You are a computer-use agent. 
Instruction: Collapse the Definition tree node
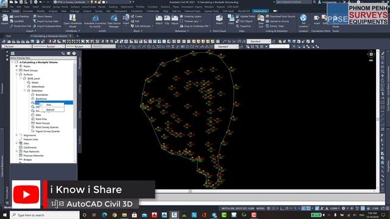coord(24,91)
